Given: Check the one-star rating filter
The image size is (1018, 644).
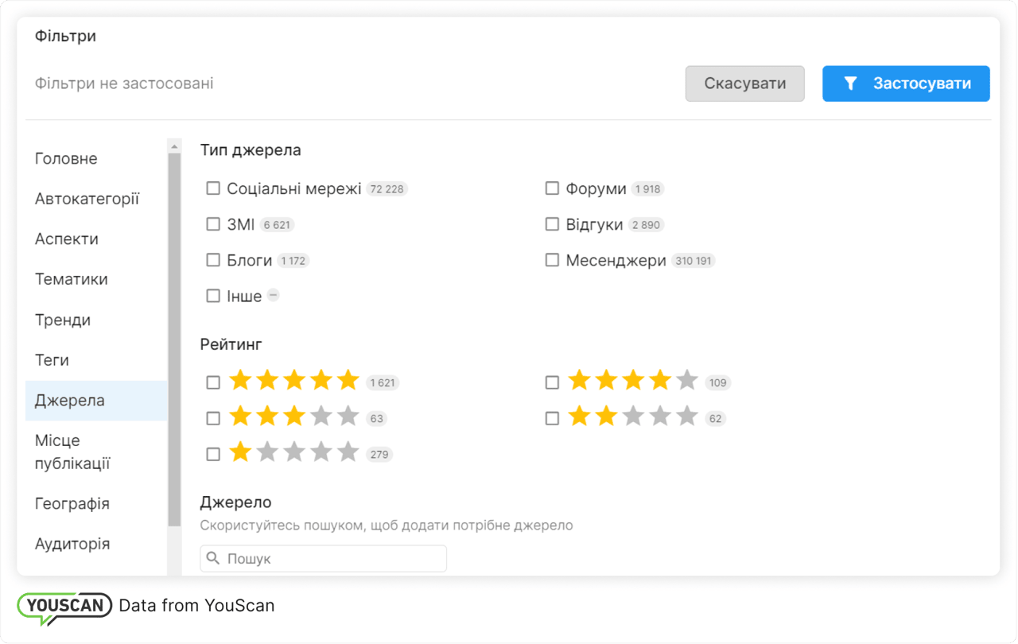Looking at the screenshot, I should (x=213, y=453).
